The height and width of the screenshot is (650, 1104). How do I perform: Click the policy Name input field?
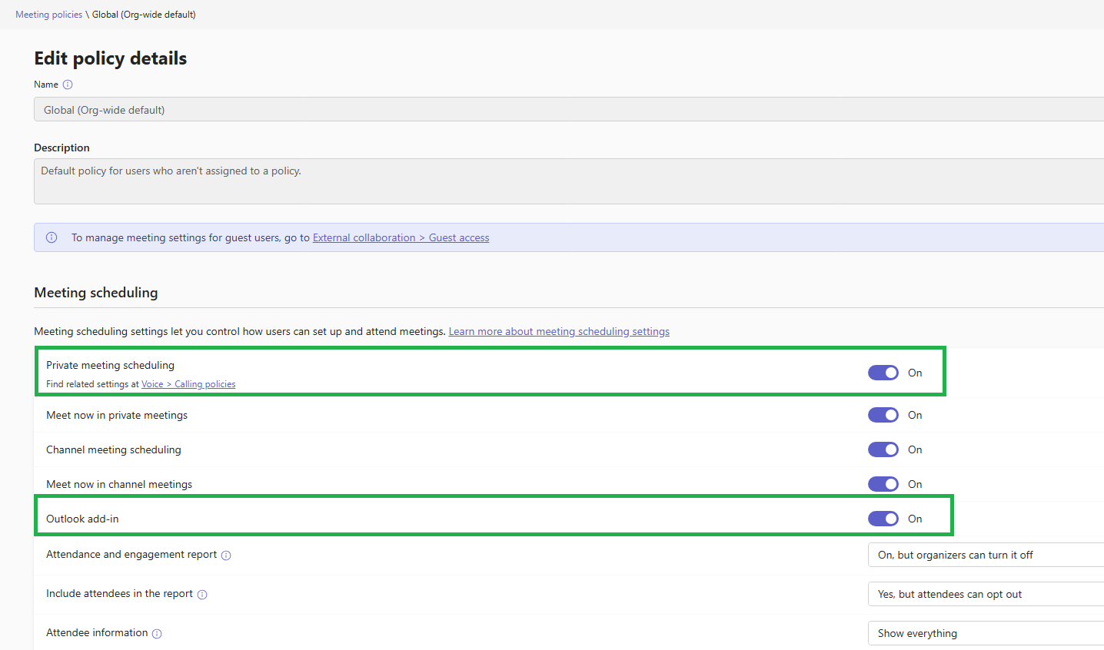[569, 109]
